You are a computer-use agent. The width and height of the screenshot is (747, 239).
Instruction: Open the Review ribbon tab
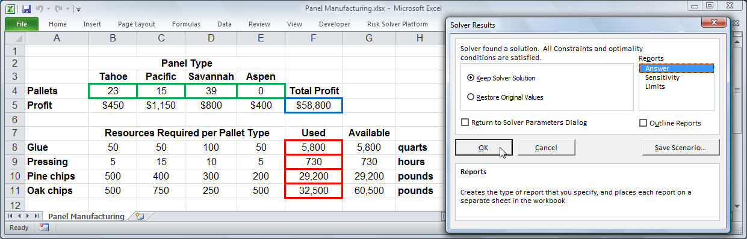[x=259, y=24]
